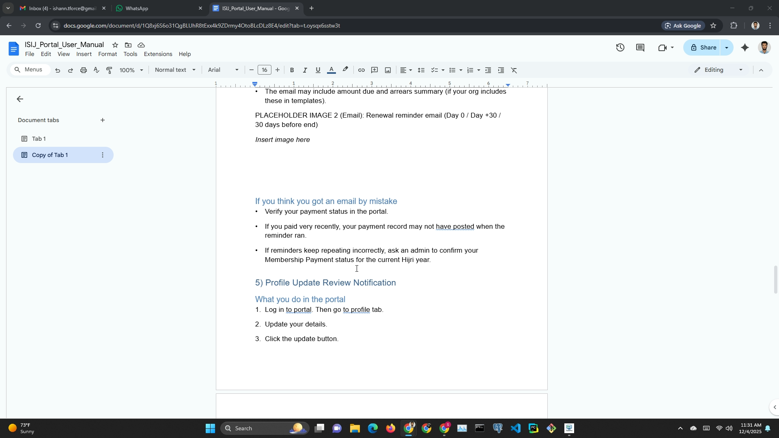The width and height of the screenshot is (779, 438).
Task: Click clear formatting icon
Action: point(514,70)
